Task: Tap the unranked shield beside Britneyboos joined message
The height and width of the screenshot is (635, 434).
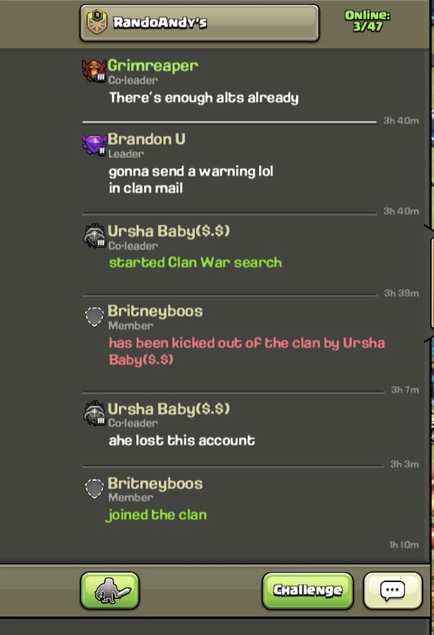Action: click(x=94, y=489)
